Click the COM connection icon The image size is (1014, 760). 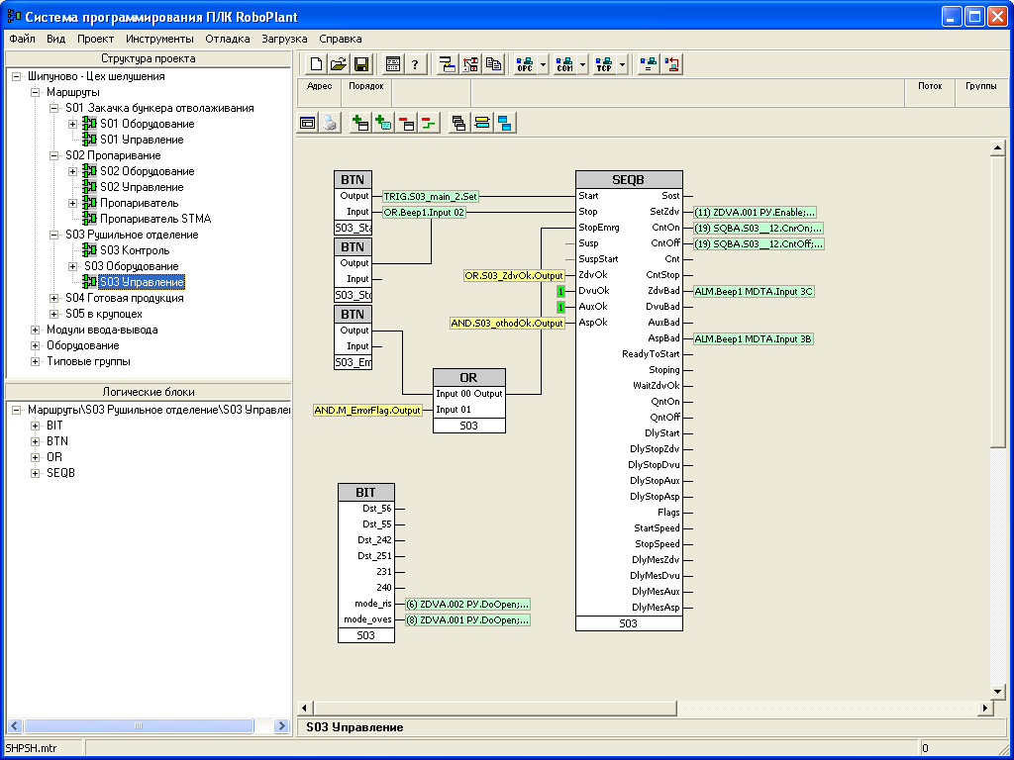564,65
